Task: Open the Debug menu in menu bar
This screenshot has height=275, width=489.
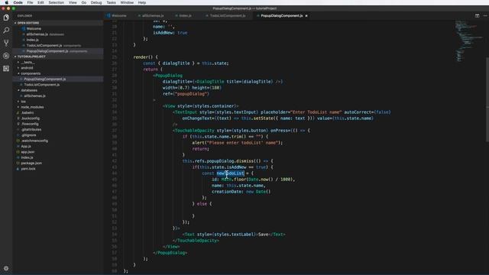Action: coord(96,2)
